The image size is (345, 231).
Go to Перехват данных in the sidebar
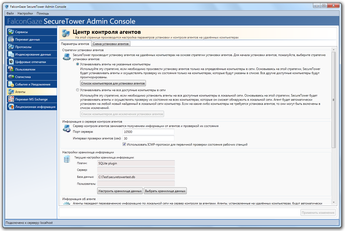tap(32, 39)
